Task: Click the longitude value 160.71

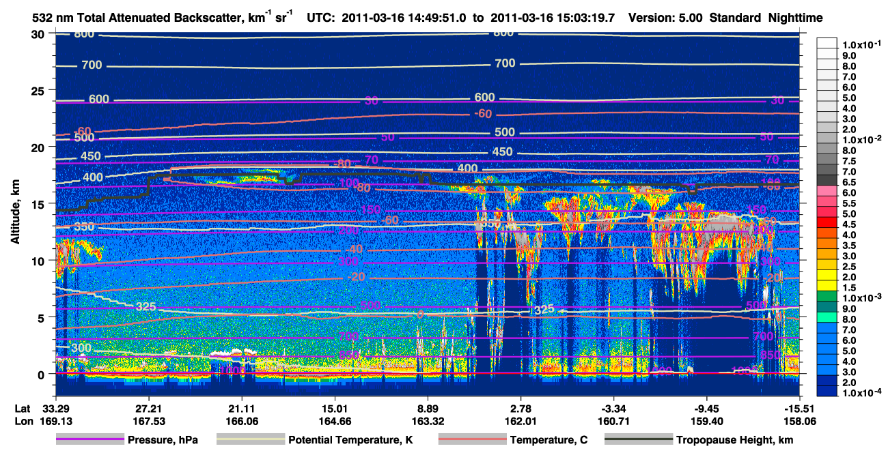Action: tap(614, 420)
